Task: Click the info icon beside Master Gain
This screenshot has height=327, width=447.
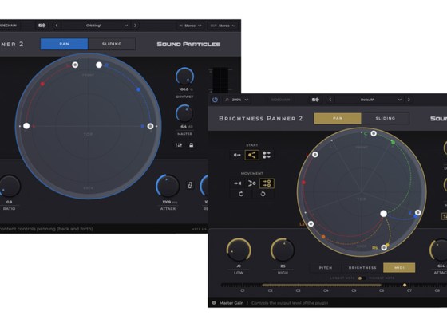Action: coord(214,303)
